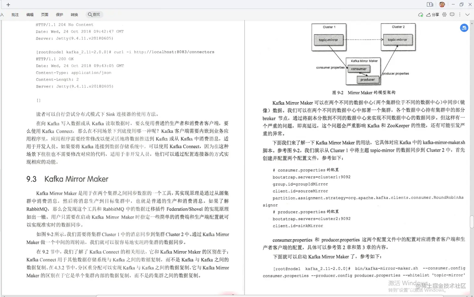Switch to the 编辑 editing menu
The image size is (474, 297).
[x=30, y=14]
